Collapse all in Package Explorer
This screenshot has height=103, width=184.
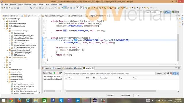[22, 16]
